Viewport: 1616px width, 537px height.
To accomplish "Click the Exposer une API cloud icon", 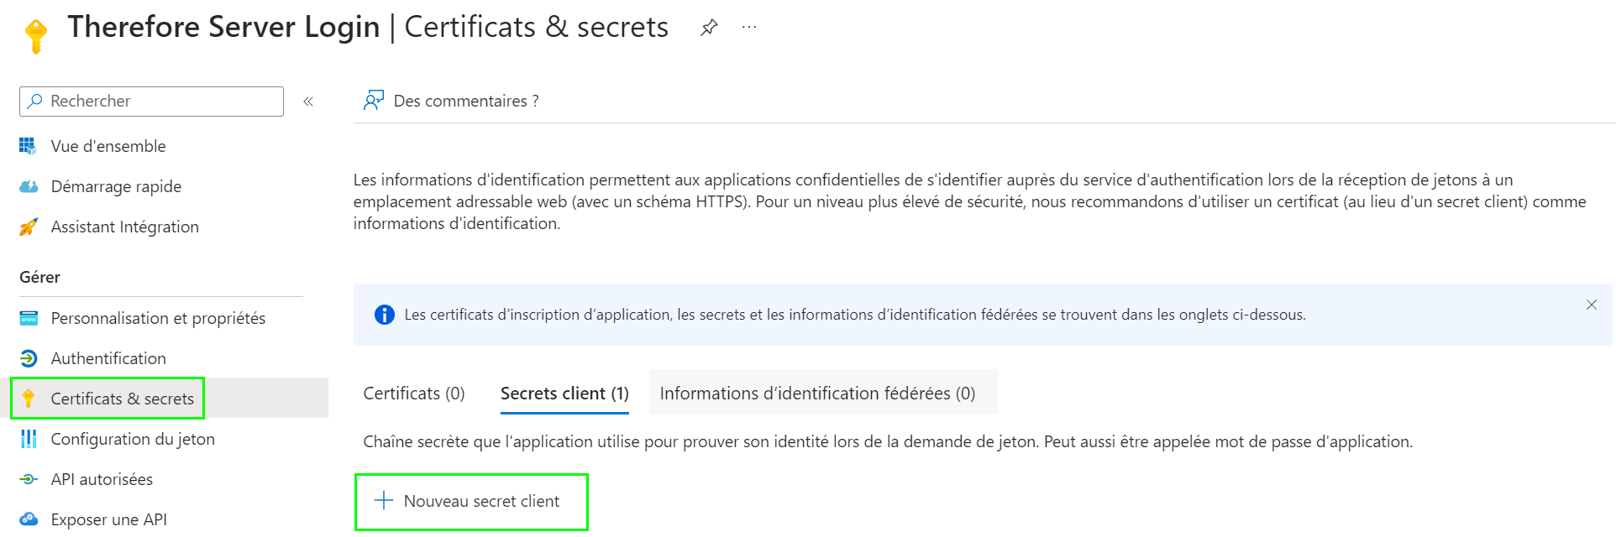I will [x=29, y=519].
